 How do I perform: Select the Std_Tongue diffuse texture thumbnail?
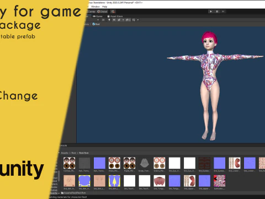160,181
